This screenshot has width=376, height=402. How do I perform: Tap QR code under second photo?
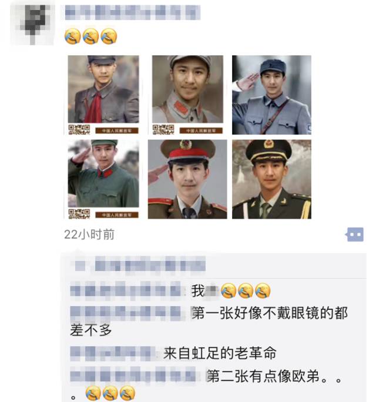click(163, 129)
